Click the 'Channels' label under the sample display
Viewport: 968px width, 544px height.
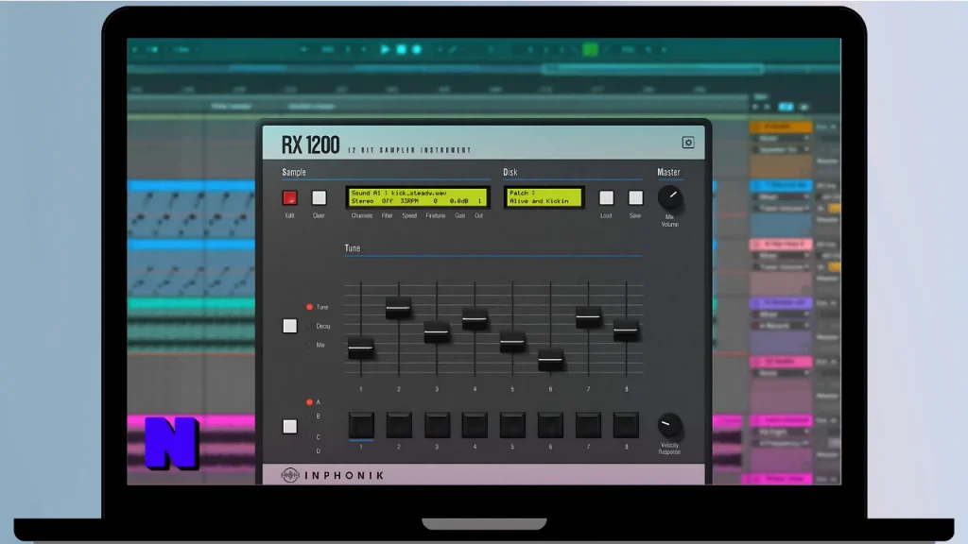click(362, 216)
